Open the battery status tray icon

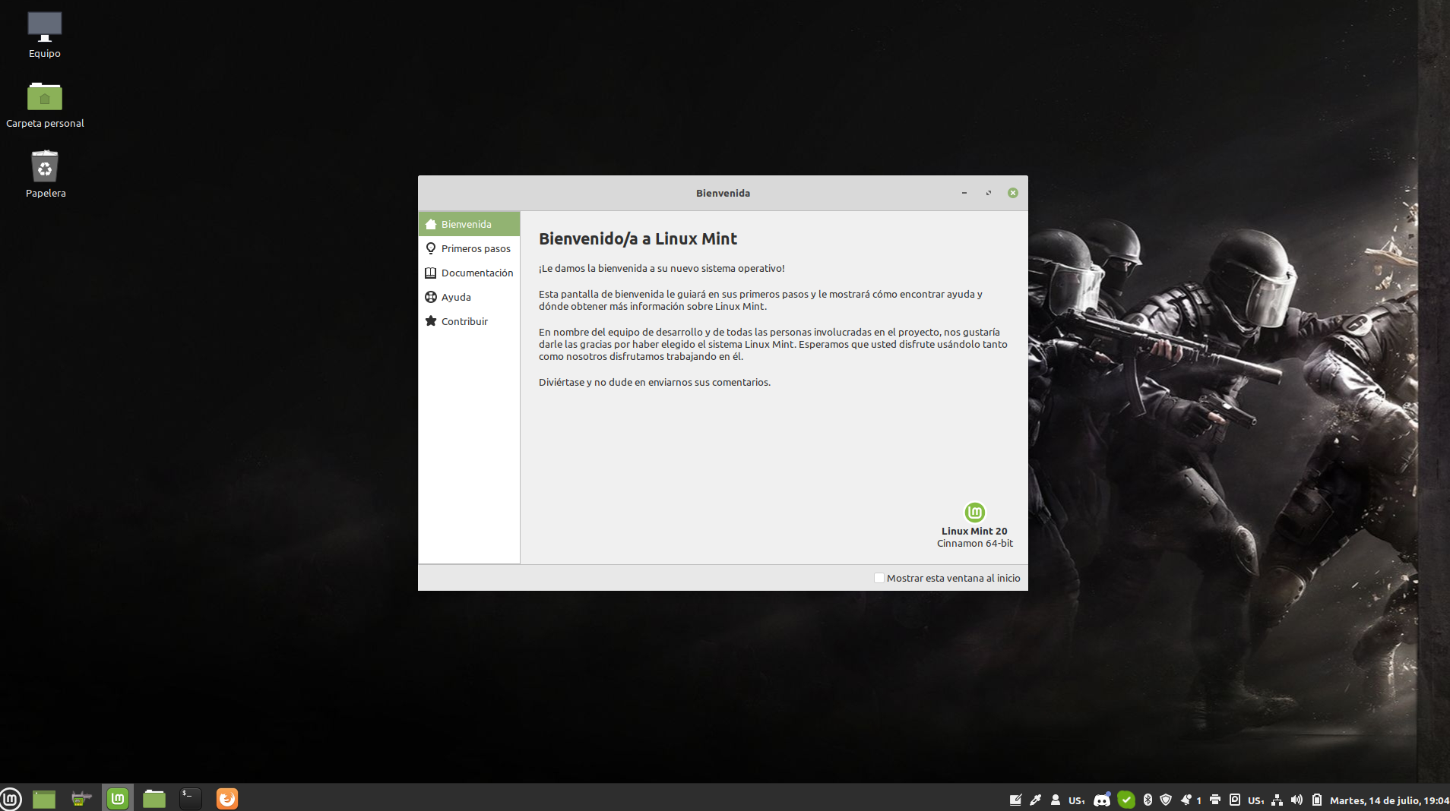point(1317,800)
